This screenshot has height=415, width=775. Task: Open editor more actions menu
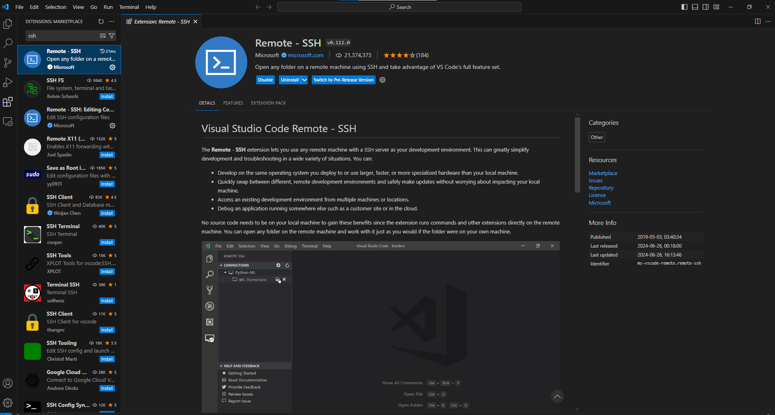coord(768,21)
